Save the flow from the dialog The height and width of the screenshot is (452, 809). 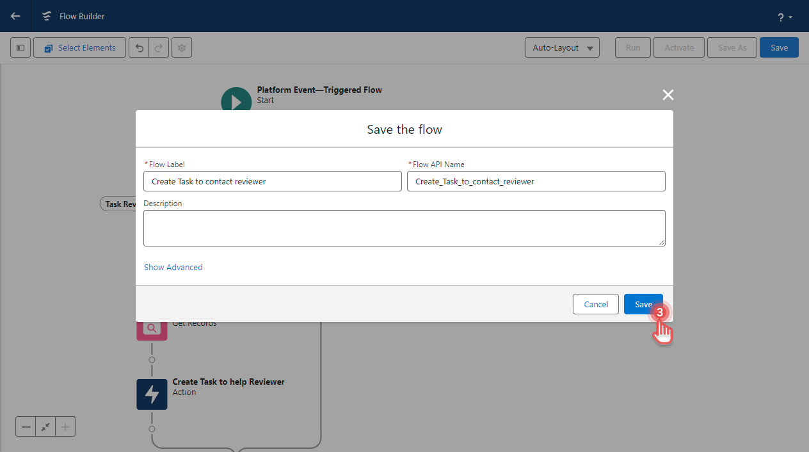tap(643, 303)
